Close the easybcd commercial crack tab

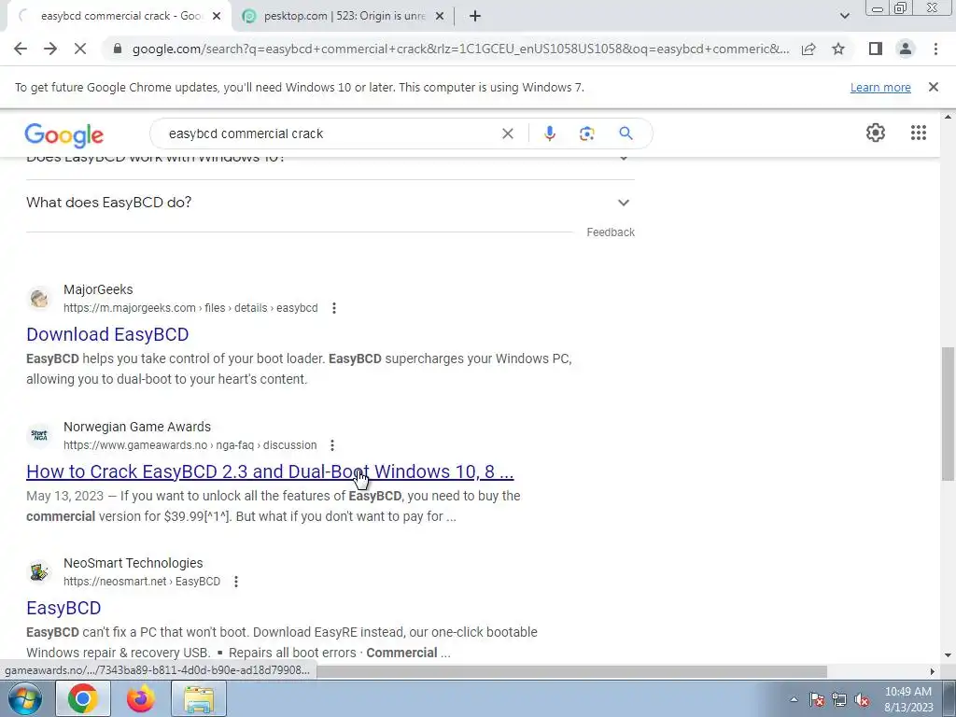pyautogui.click(x=217, y=17)
